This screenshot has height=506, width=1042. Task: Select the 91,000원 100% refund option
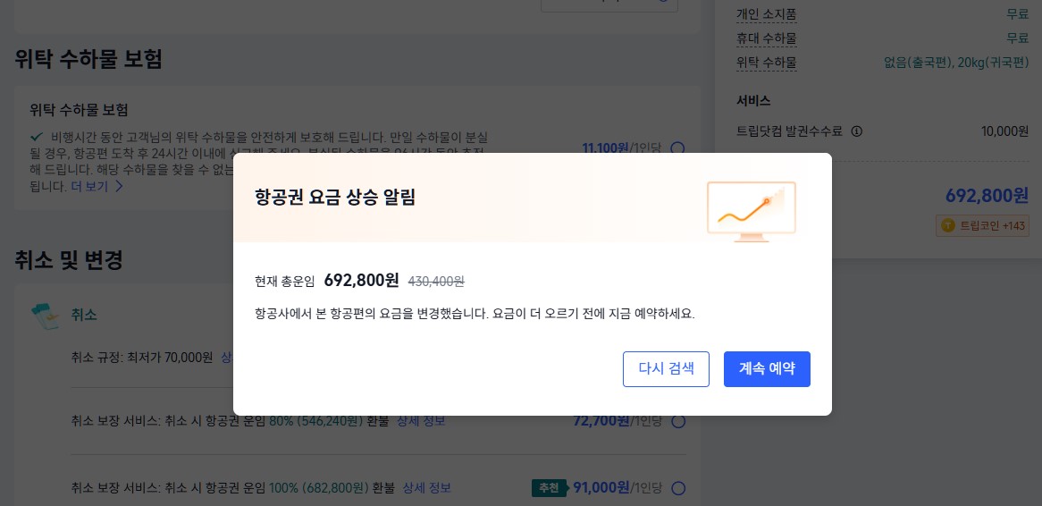click(x=677, y=488)
